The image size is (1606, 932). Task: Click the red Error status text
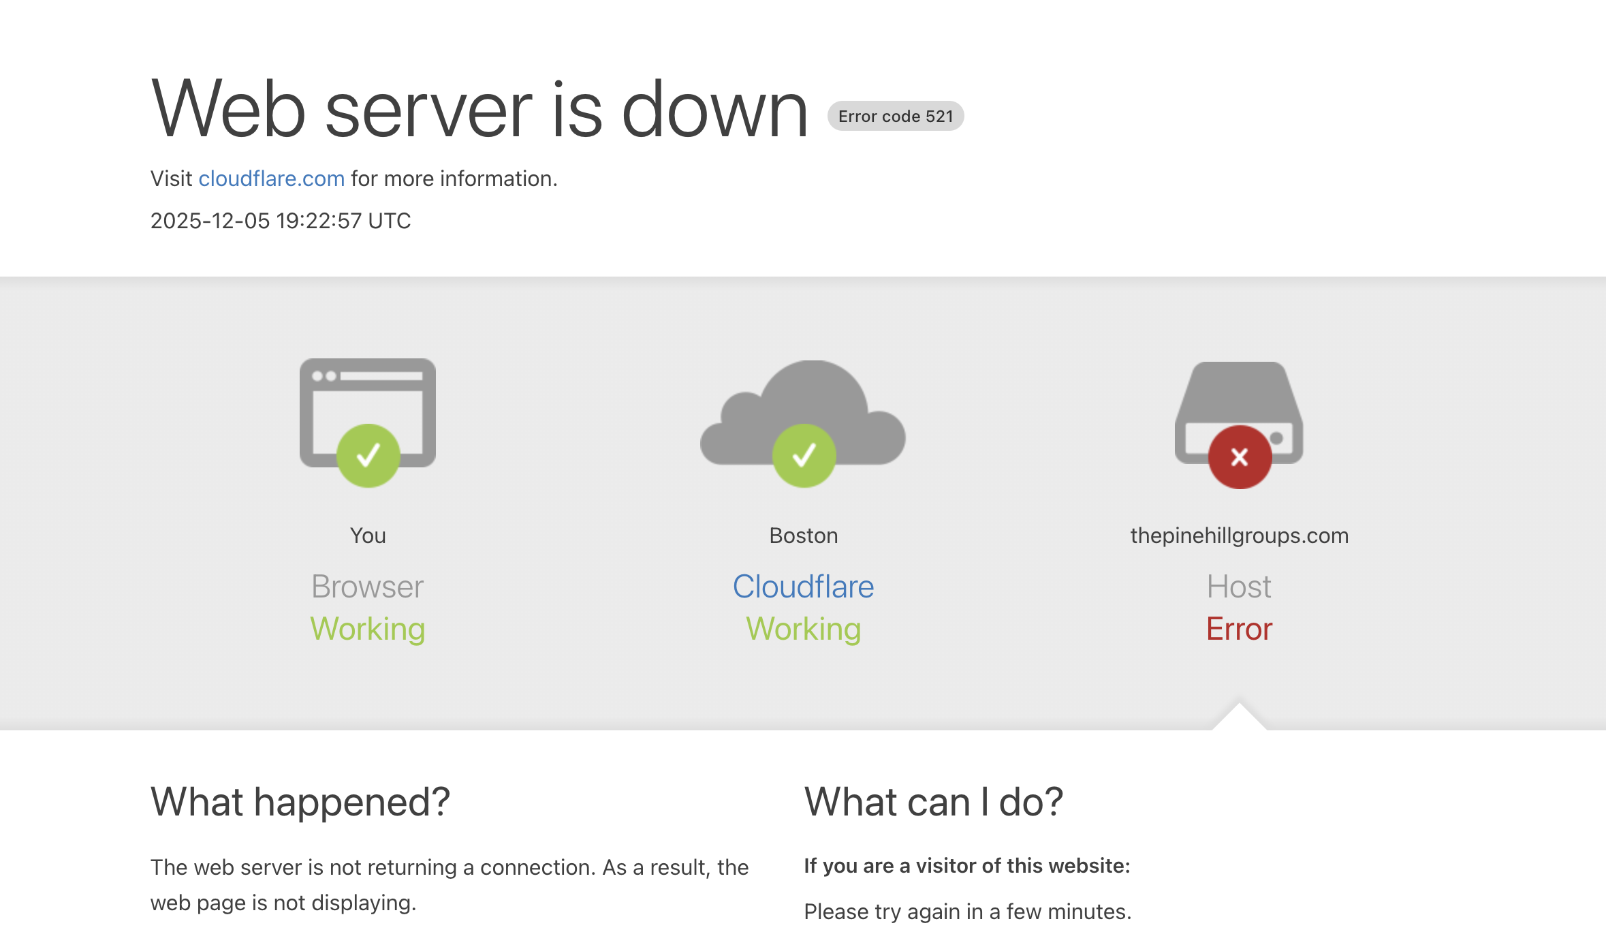point(1239,629)
